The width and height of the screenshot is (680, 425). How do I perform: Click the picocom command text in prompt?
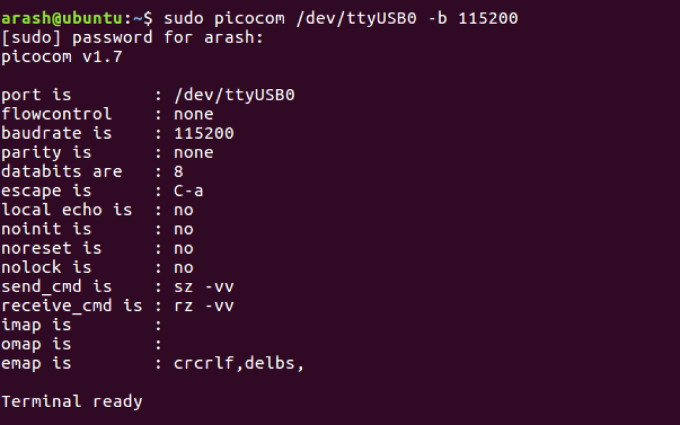341,18
